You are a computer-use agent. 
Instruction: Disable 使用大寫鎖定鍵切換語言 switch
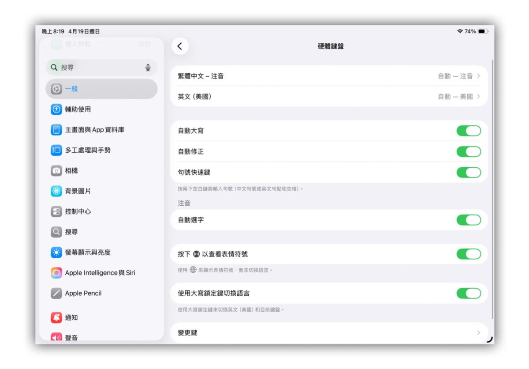[469, 293]
